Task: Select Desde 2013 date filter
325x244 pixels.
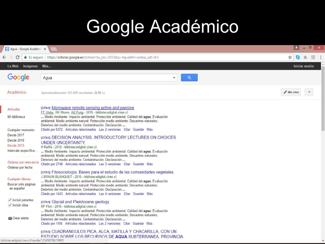Action: [x=16, y=146]
